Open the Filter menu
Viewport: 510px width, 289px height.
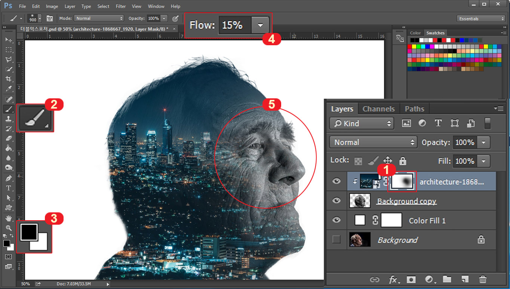[121, 6]
